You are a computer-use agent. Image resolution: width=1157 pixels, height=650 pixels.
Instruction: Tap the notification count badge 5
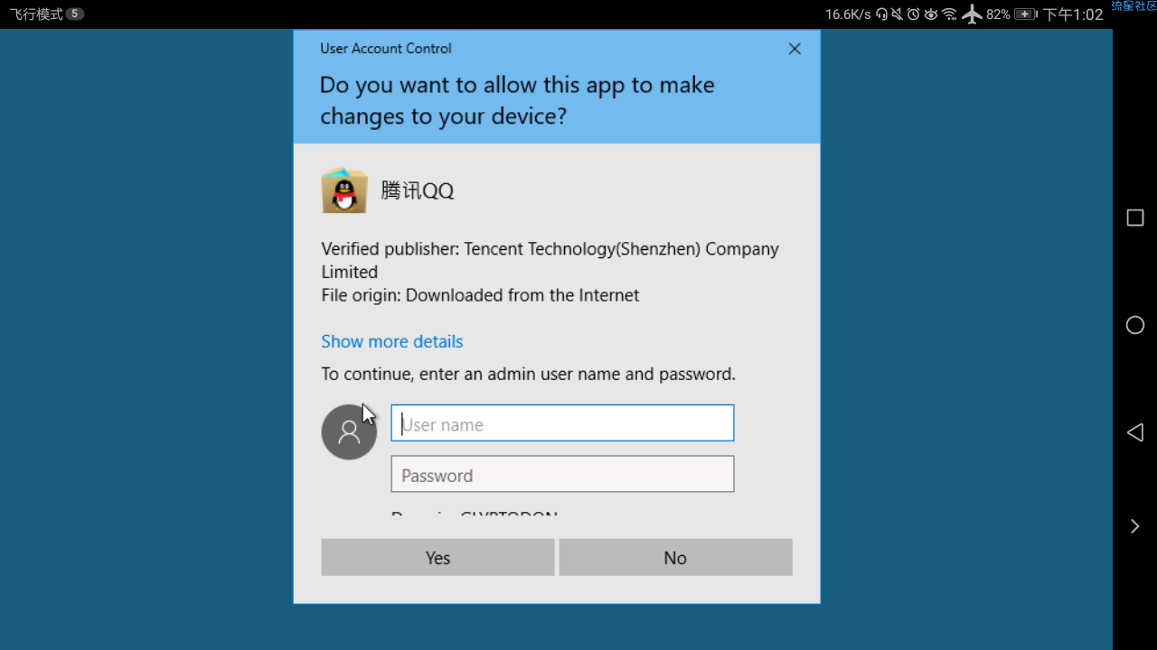(x=75, y=14)
